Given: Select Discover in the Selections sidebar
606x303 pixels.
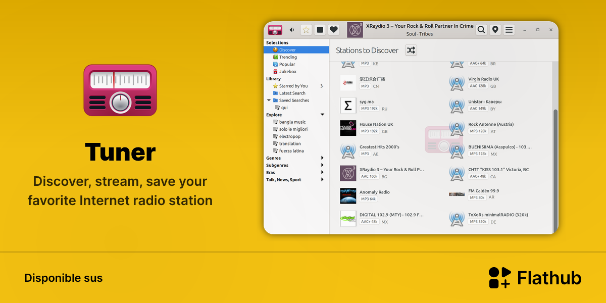Looking at the screenshot, I should tap(296, 50).
